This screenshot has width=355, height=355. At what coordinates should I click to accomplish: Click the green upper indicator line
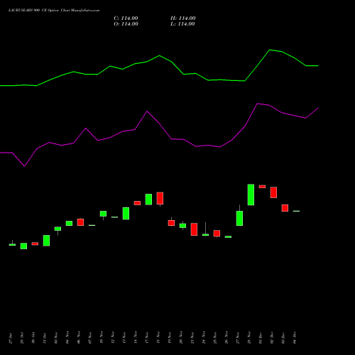pos(159,56)
